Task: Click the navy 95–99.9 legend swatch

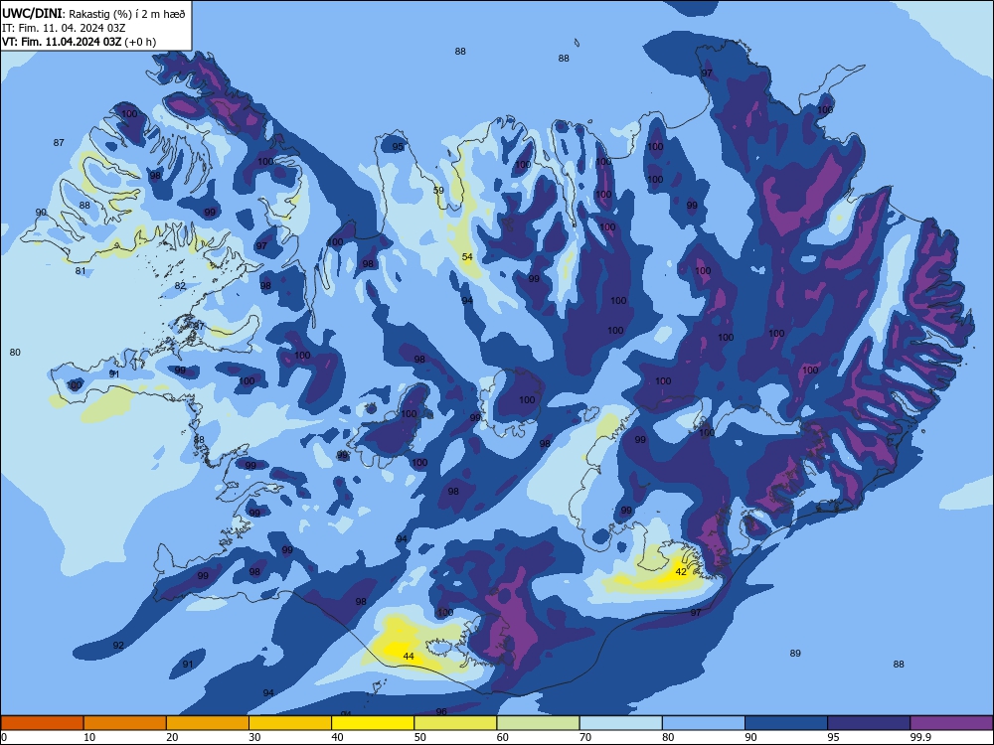Action: click(x=869, y=723)
